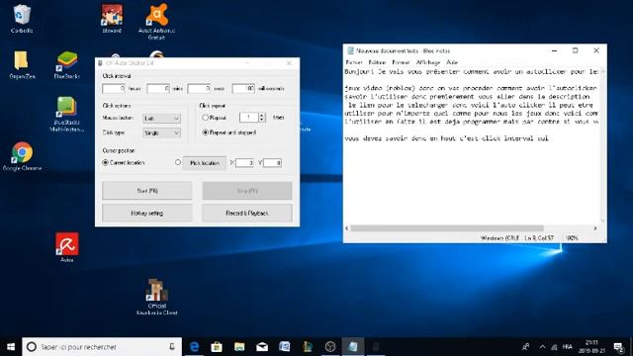This screenshot has height=356, width=633.
Task: Click the FRA language indicator in the tray
Action: click(567, 347)
